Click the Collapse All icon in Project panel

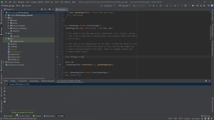tap(45, 9)
